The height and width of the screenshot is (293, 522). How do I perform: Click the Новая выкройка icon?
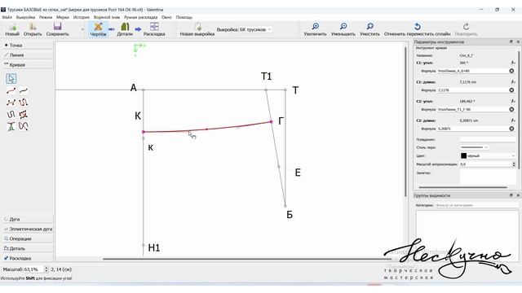pyautogui.click(x=197, y=27)
